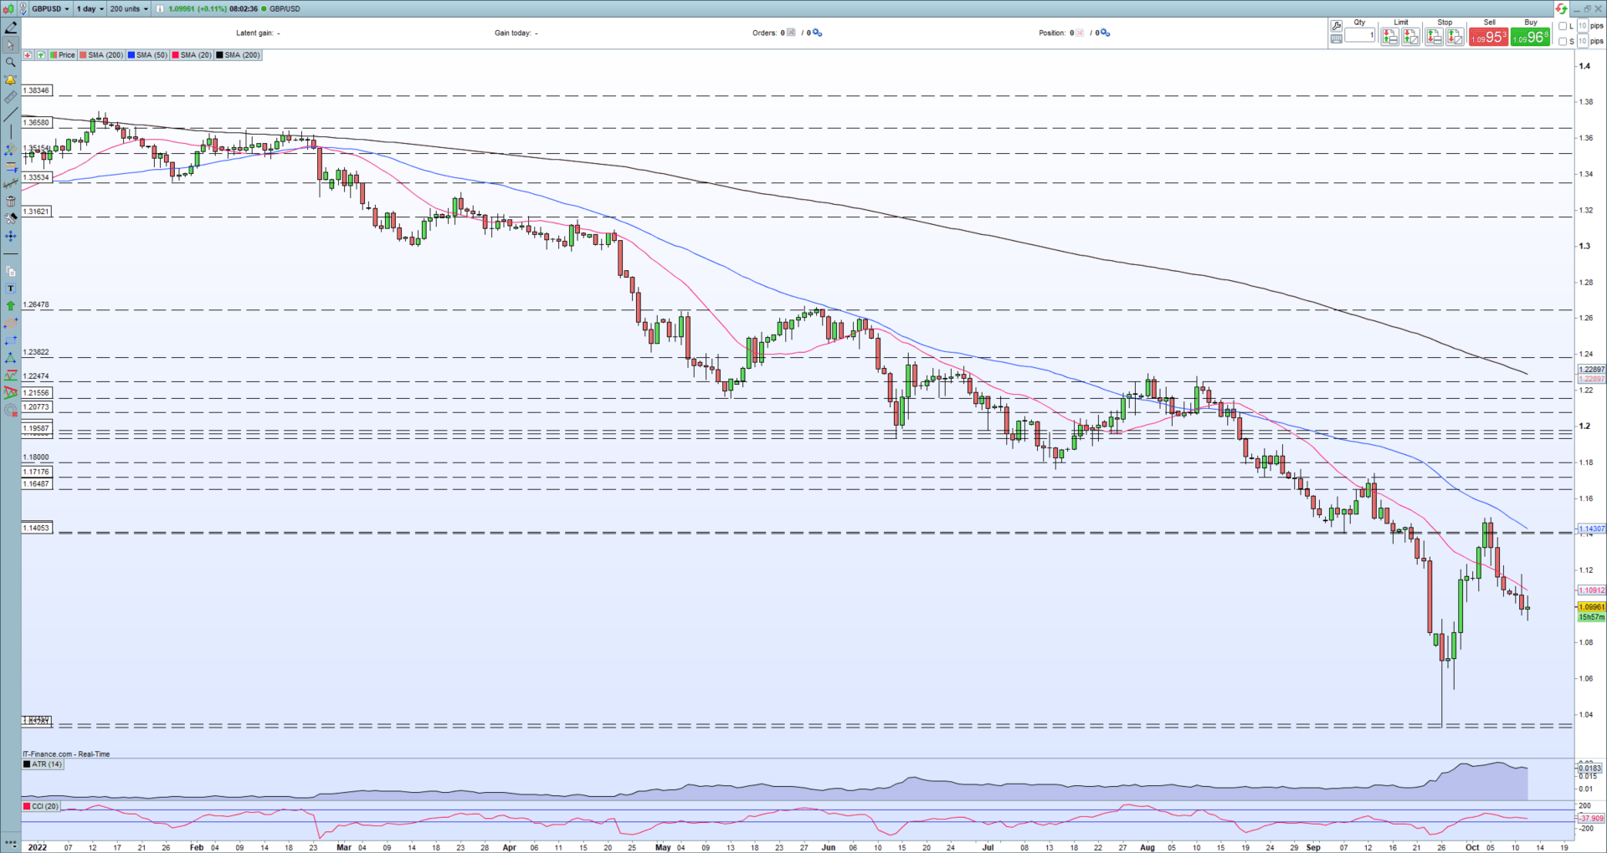
Task: Click first Limit order icon
Action: [x=1389, y=37]
